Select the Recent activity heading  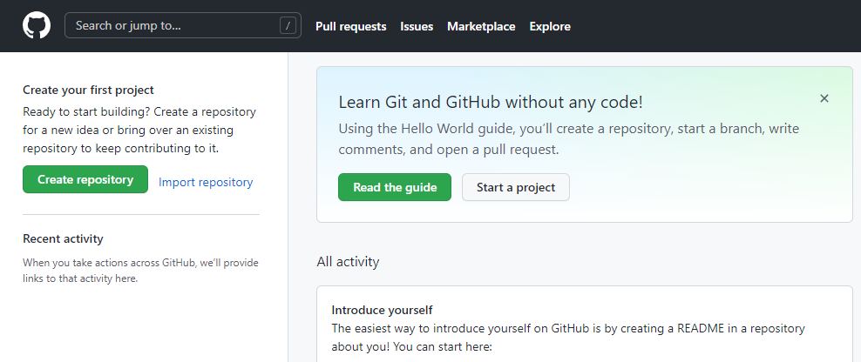63,238
